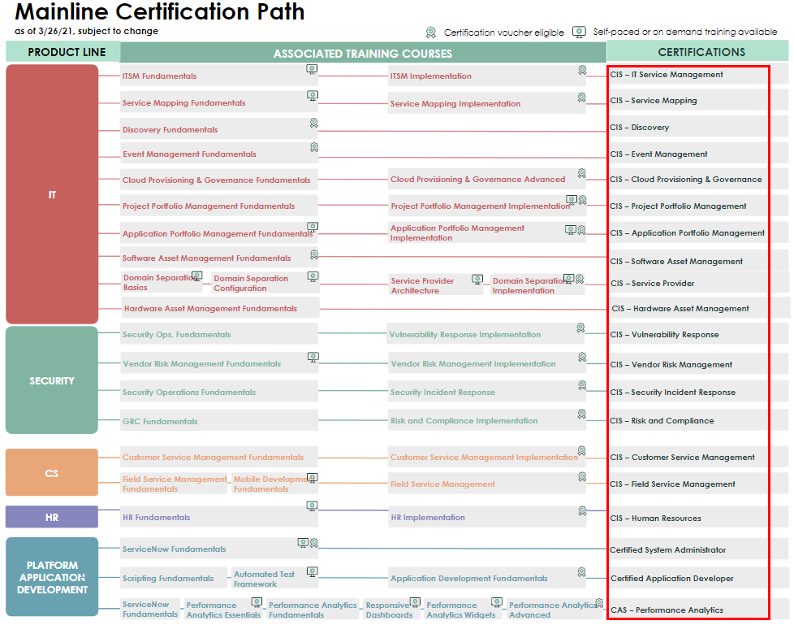The width and height of the screenshot is (794, 625).
Task: Click the CIS – Discovery certification
Action: tap(640, 128)
